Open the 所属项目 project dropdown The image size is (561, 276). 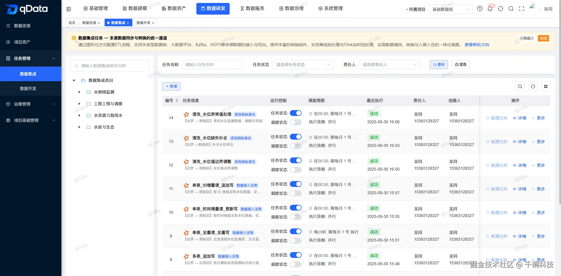(451, 9)
